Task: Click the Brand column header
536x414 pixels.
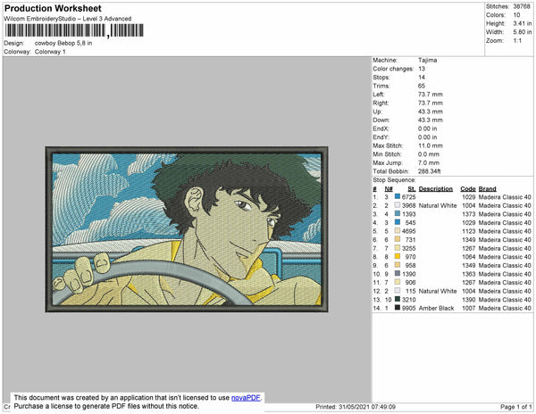Action: point(487,189)
